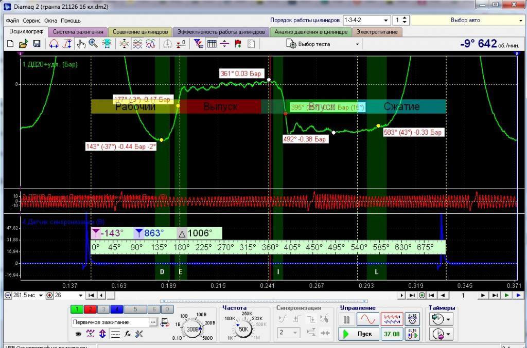This screenshot has width=527, height=348.
Task: Click the green play button at timeline right
Action: click(x=507, y=296)
